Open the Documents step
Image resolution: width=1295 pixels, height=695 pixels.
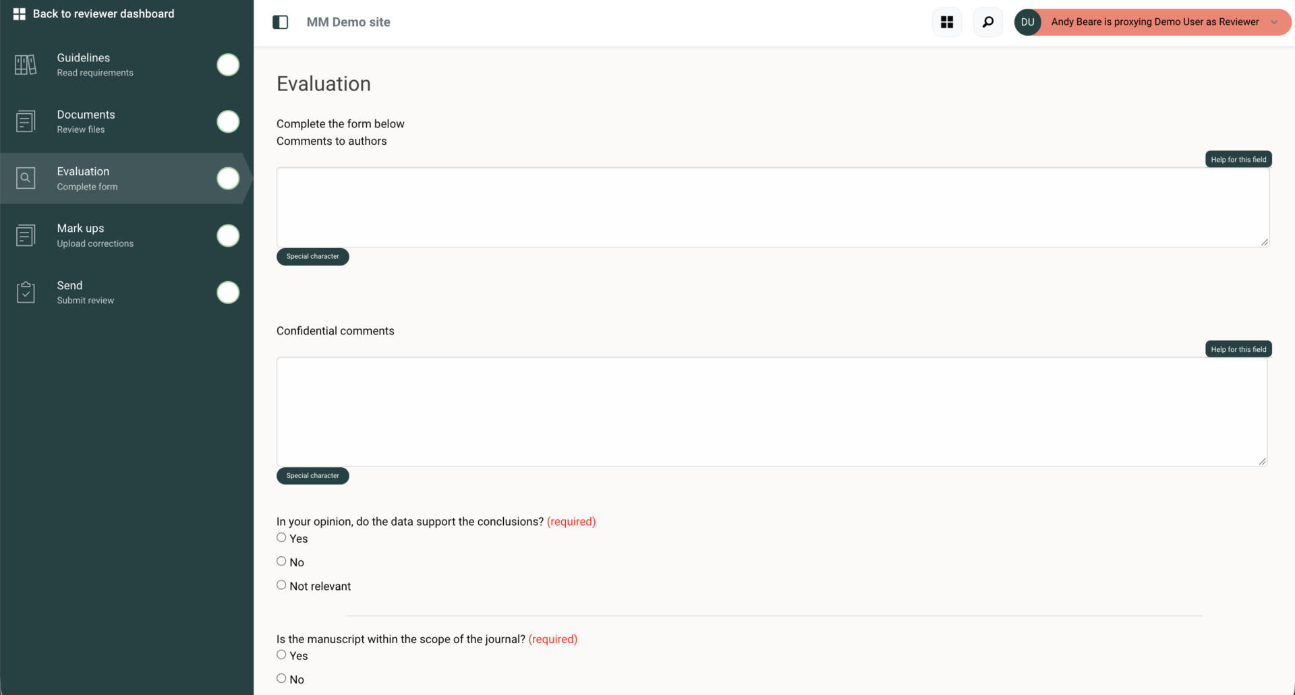click(127, 121)
